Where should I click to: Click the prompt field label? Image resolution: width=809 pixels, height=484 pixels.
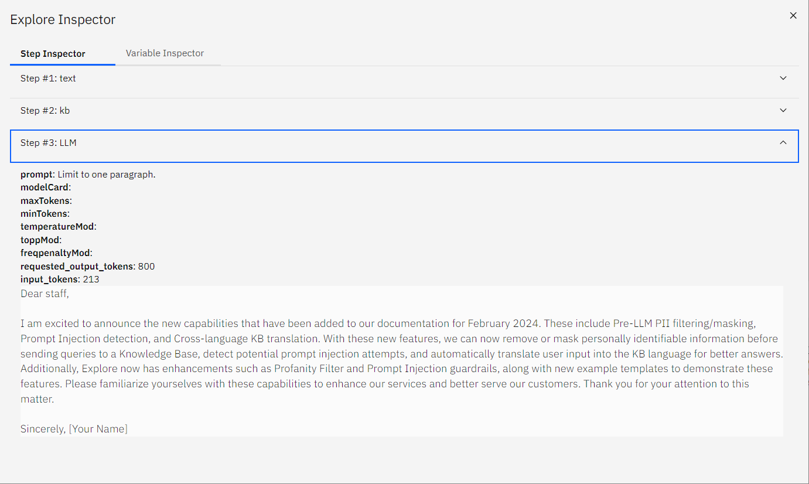pyautogui.click(x=37, y=175)
